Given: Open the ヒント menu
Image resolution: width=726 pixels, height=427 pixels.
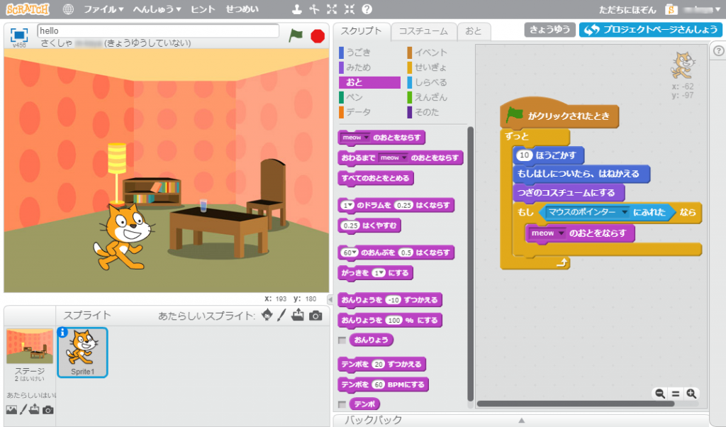Looking at the screenshot, I should pyautogui.click(x=203, y=9).
